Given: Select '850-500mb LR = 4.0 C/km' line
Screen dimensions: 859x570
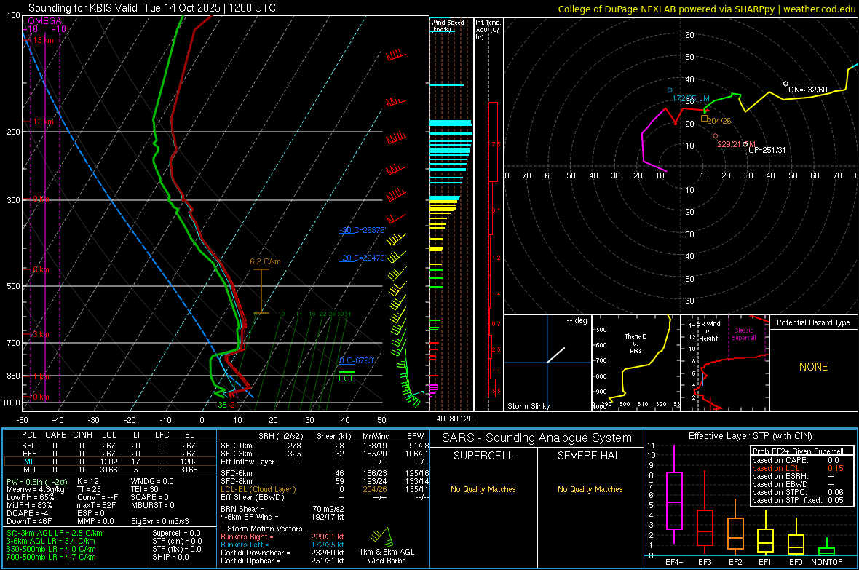Looking at the screenshot, I should coord(51,549).
